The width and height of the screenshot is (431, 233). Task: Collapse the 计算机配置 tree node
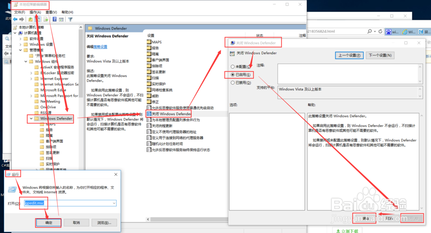(x=15, y=33)
